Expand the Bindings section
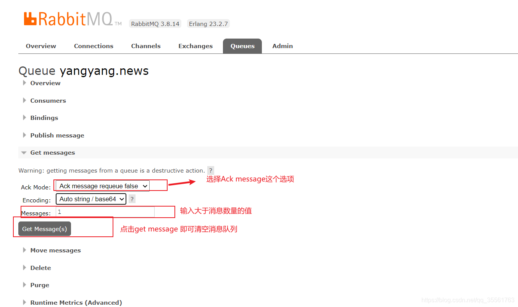This screenshot has width=518, height=307. coord(44,118)
